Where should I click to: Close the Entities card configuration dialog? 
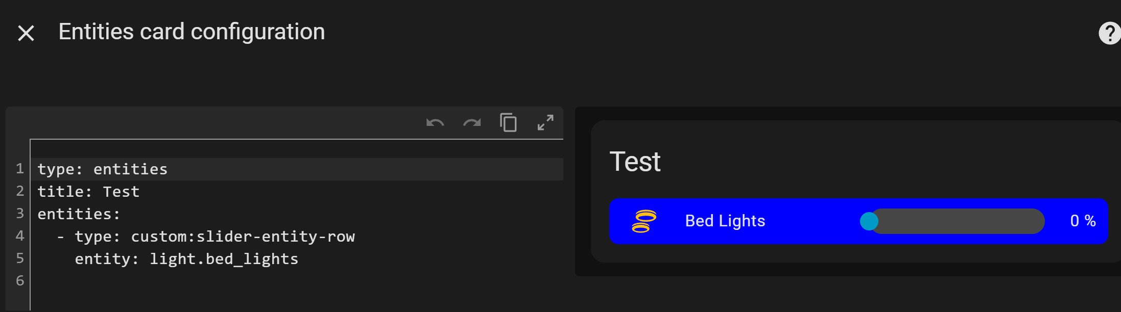click(x=26, y=34)
